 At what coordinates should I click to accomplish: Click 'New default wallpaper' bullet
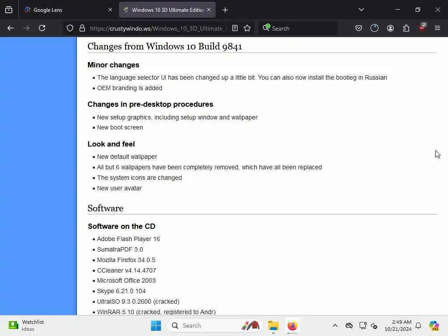[127, 157]
